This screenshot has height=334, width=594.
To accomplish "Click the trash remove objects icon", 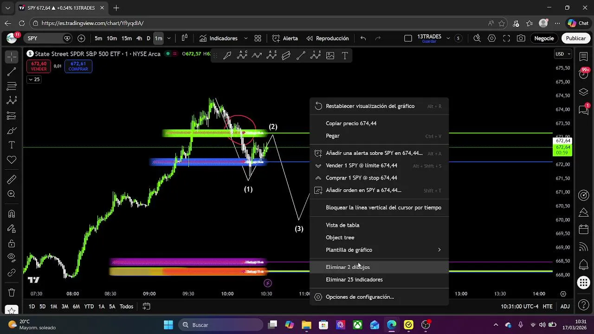I will point(12,293).
